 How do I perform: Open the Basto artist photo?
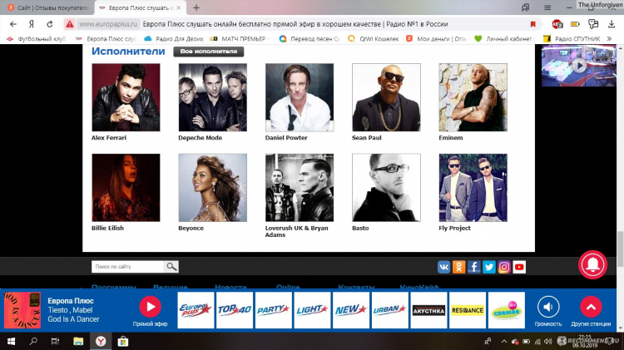[386, 188]
